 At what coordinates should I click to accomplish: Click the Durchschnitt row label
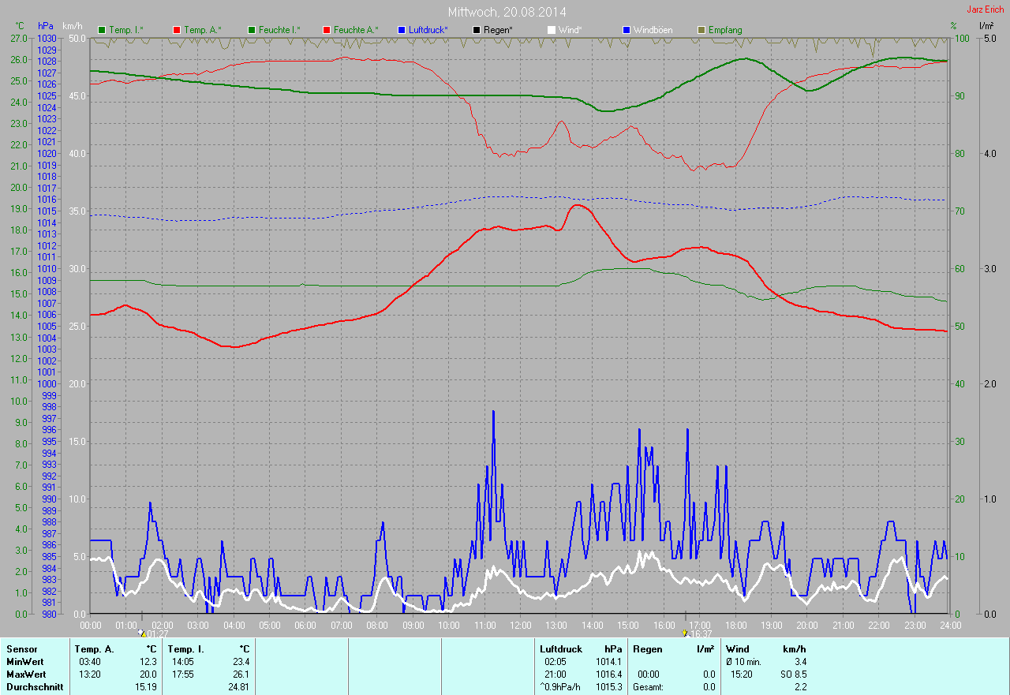click(x=35, y=687)
